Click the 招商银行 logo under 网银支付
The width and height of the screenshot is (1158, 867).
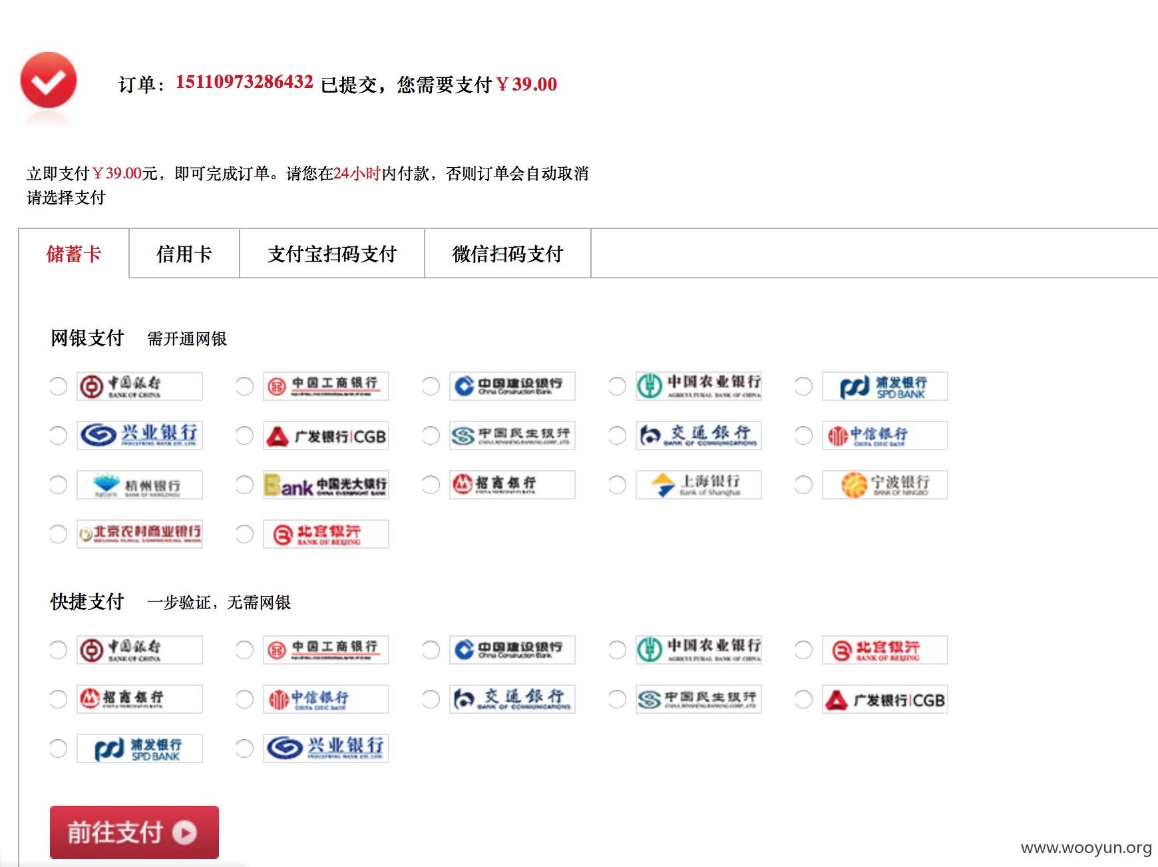512,485
